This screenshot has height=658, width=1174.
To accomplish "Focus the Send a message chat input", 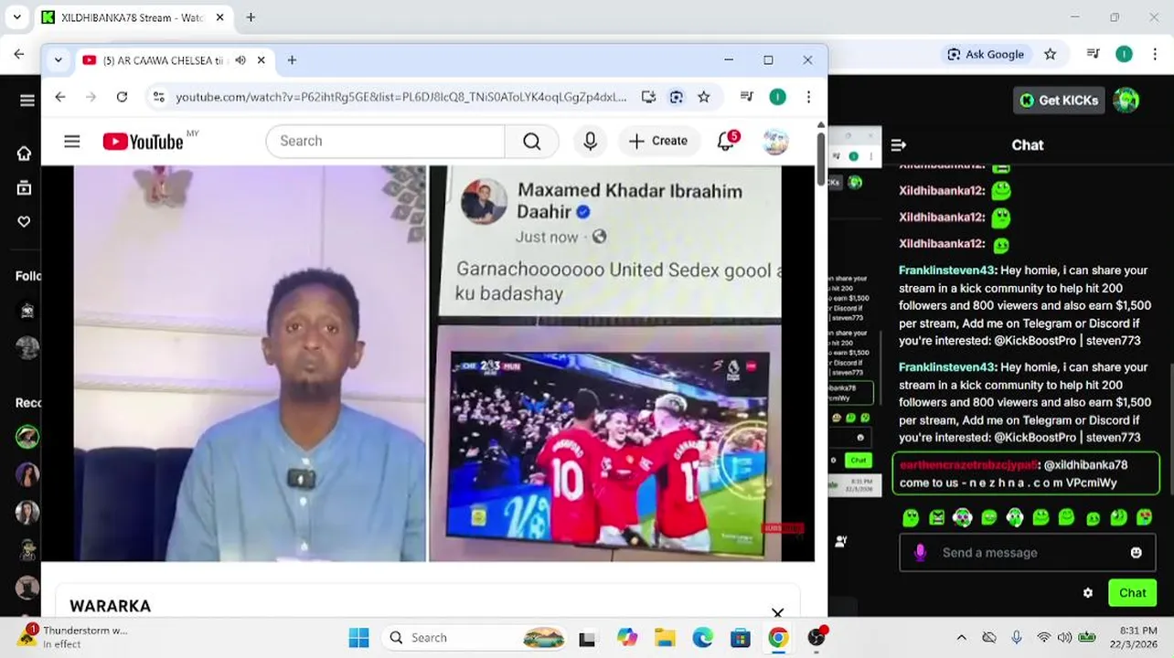I will point(1028,553).
